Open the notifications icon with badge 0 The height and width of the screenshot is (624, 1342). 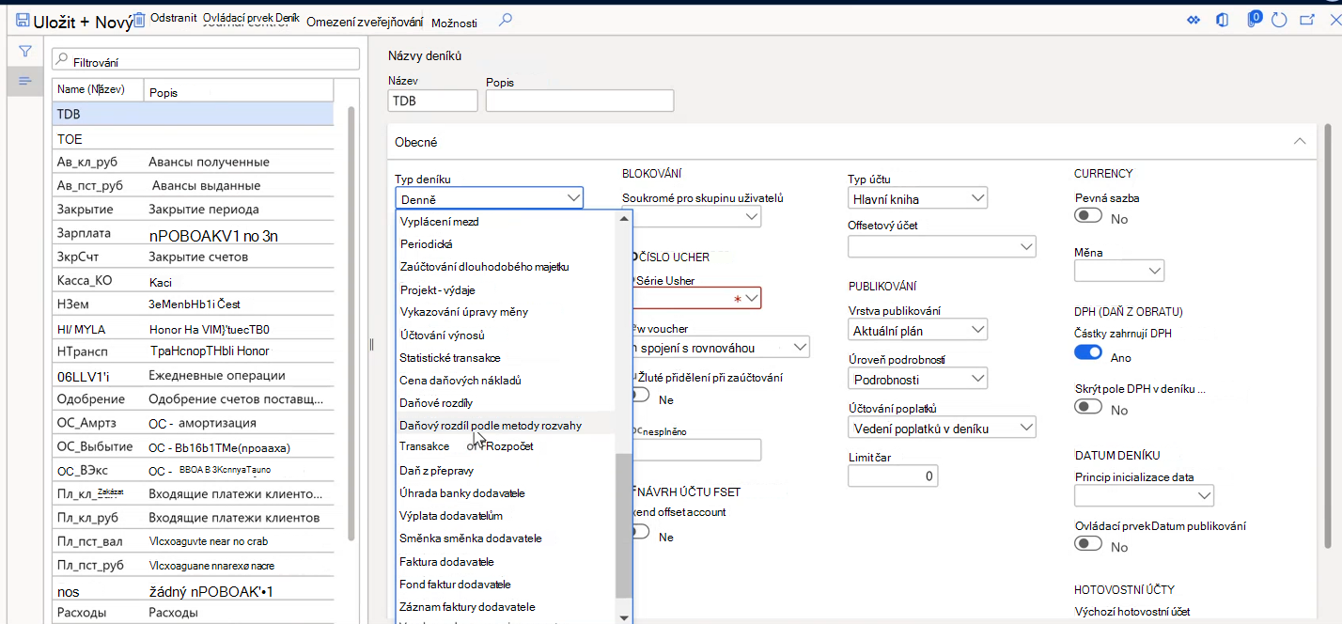point(1254,19)
